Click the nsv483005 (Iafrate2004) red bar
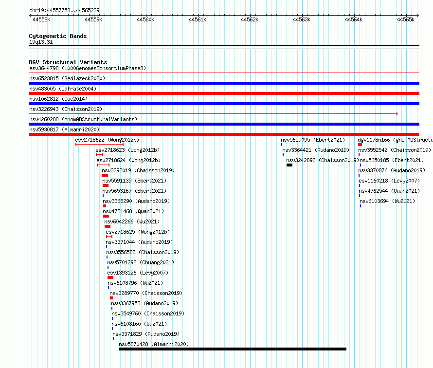Screen dimensions: 433x368 224,93
